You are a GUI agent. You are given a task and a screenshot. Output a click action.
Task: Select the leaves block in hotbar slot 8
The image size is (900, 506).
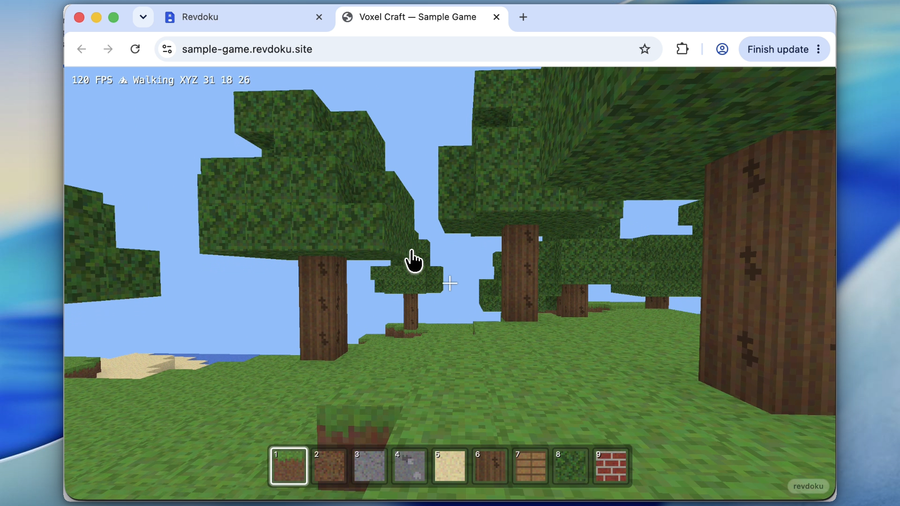pyautogui.click(x=571, y=466)
